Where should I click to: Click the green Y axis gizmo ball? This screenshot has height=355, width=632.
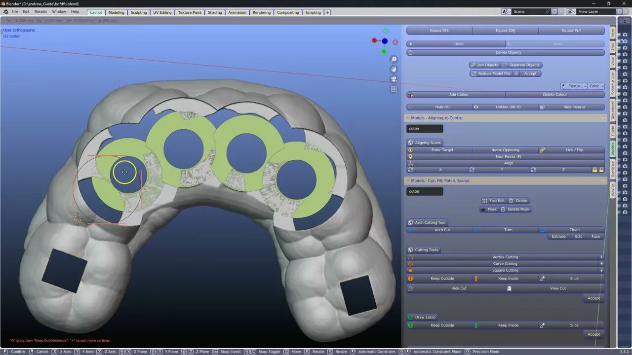coord(384,52)
